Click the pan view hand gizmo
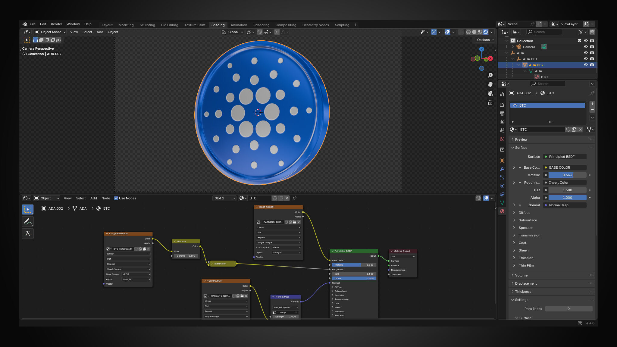 coord(490,84)
